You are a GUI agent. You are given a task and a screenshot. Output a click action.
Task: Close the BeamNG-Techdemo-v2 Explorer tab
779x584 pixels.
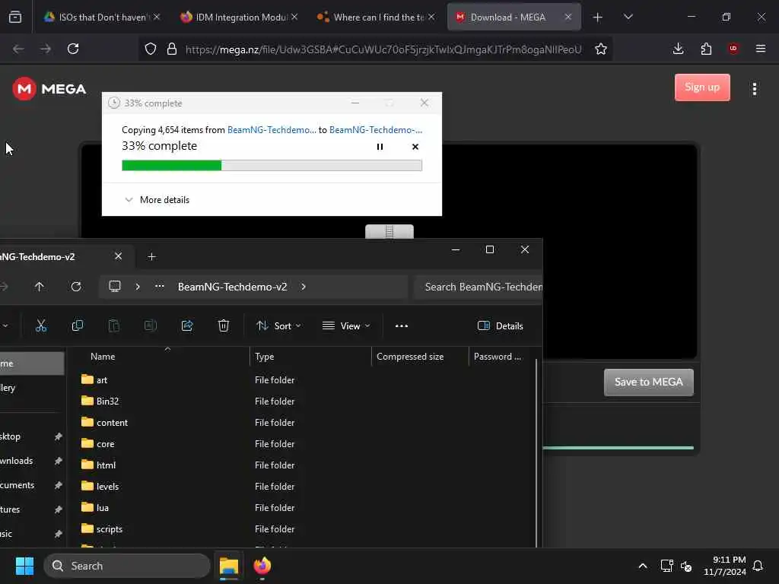118,255
